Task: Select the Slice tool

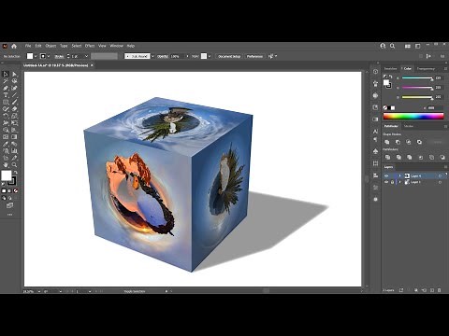Action: 14,158
